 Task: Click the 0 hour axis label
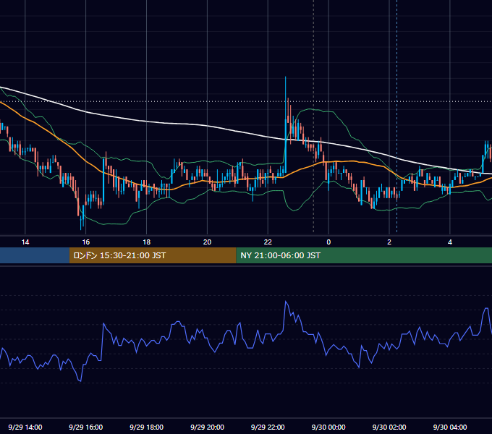[x=328, y=242]
